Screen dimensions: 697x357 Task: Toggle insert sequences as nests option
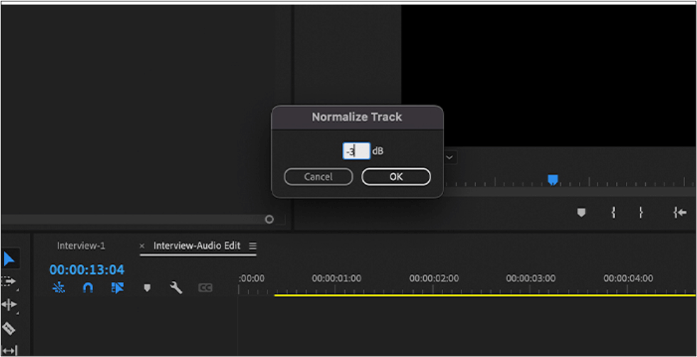58,288
